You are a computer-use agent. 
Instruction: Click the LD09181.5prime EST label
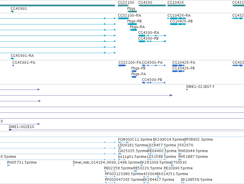[x=132, y=145]
